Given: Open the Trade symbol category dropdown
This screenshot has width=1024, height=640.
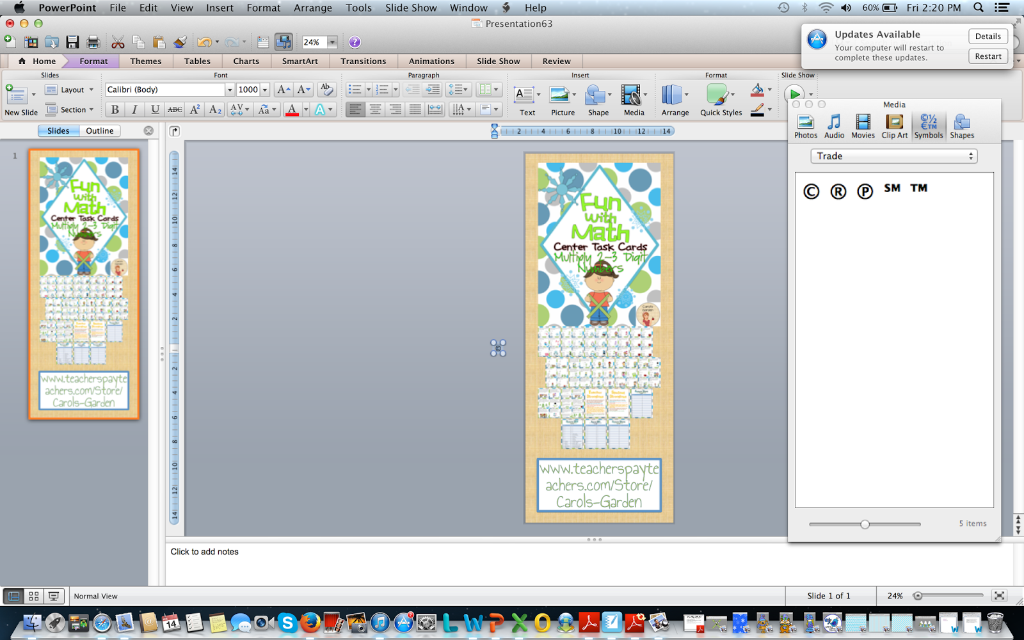Looking at the screenshot, I should [x=894, y=156].
